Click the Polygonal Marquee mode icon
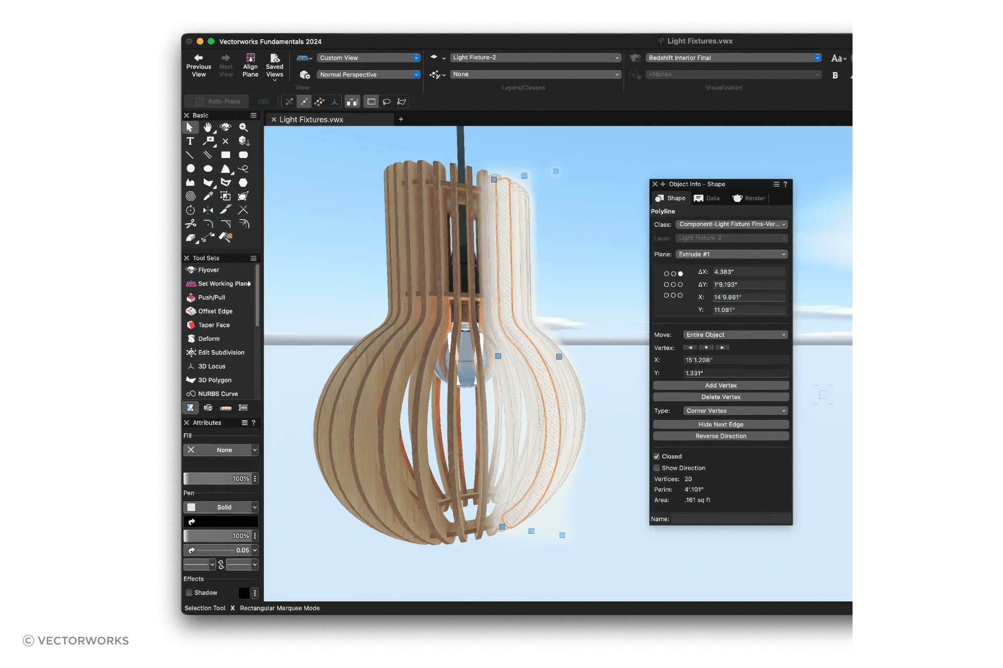This screenshot has width=1003, height=668. (402, 102)
